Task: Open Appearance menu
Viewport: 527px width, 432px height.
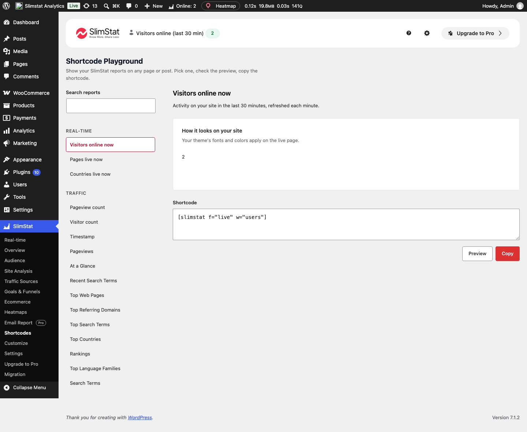Action: [x=29, y=160]
